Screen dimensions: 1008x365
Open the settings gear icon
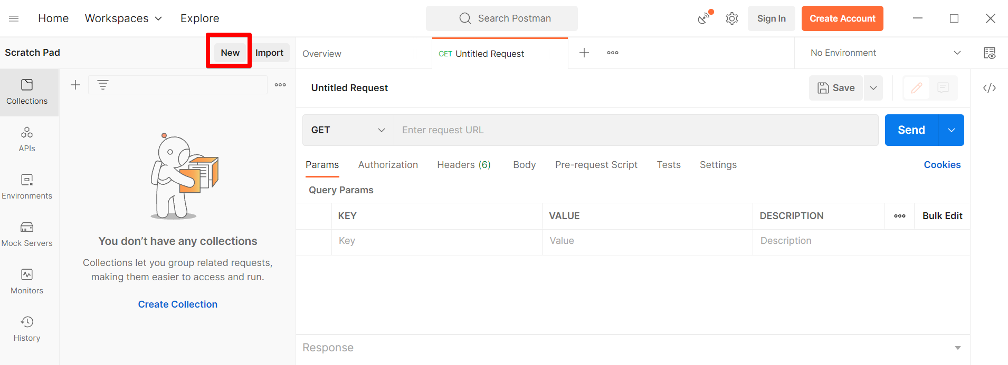click(732, 18)
